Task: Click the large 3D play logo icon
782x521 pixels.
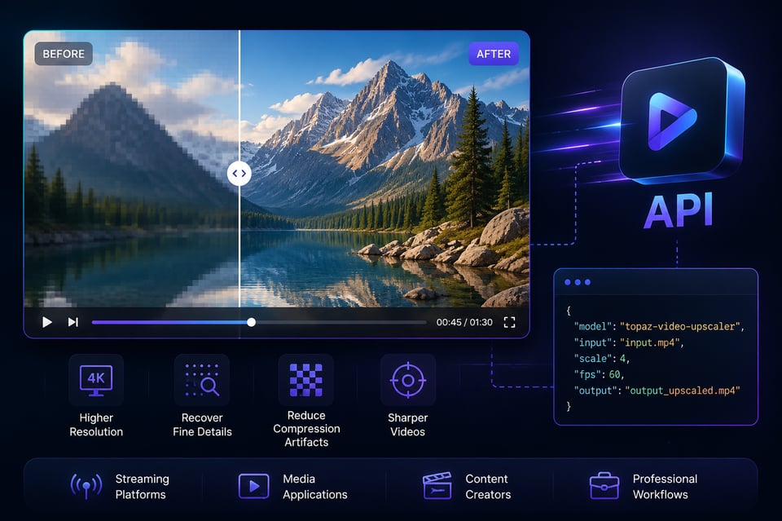Action: tap(681, 120)
